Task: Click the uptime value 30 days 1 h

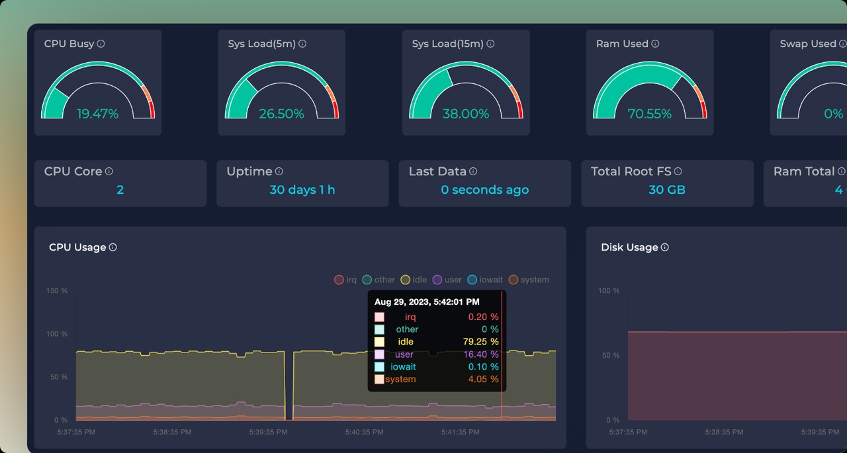Action: [x=302, y=190]
